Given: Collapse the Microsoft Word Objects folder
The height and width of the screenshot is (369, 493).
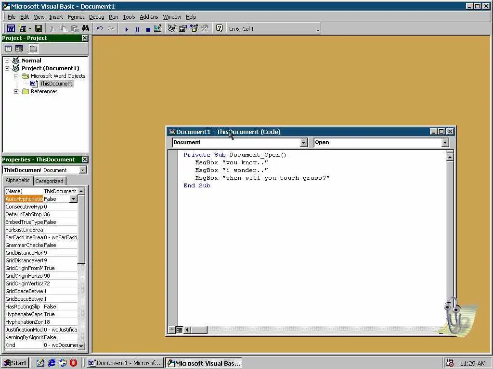Looking at the screenshot, I should (16, 76).
